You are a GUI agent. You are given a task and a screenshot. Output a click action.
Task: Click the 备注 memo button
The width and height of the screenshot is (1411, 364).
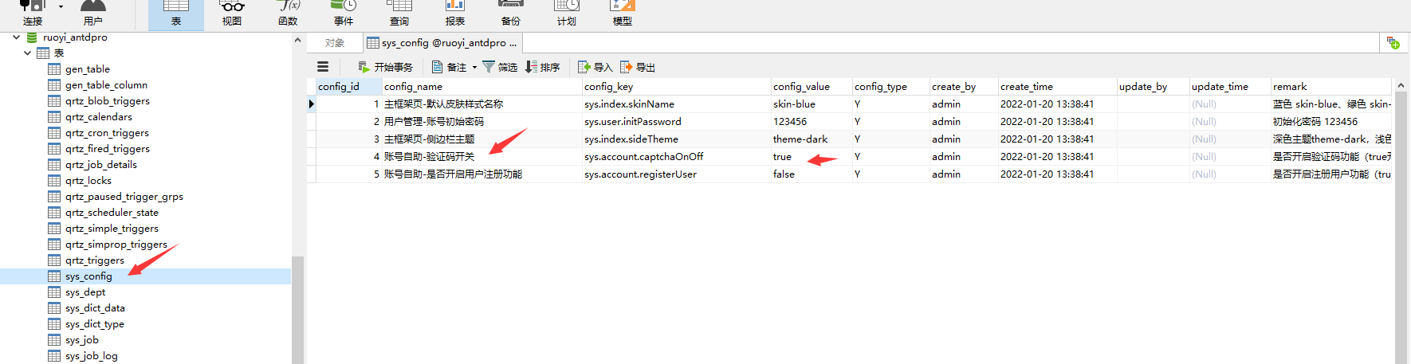449,67
